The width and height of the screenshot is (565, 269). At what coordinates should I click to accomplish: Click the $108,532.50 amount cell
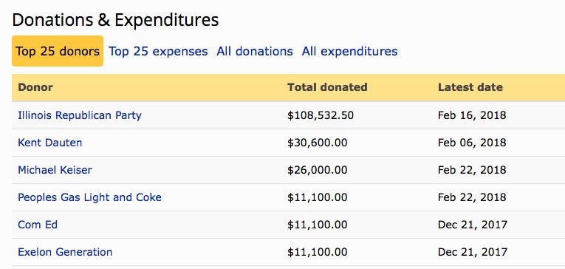tap(321, 115)
